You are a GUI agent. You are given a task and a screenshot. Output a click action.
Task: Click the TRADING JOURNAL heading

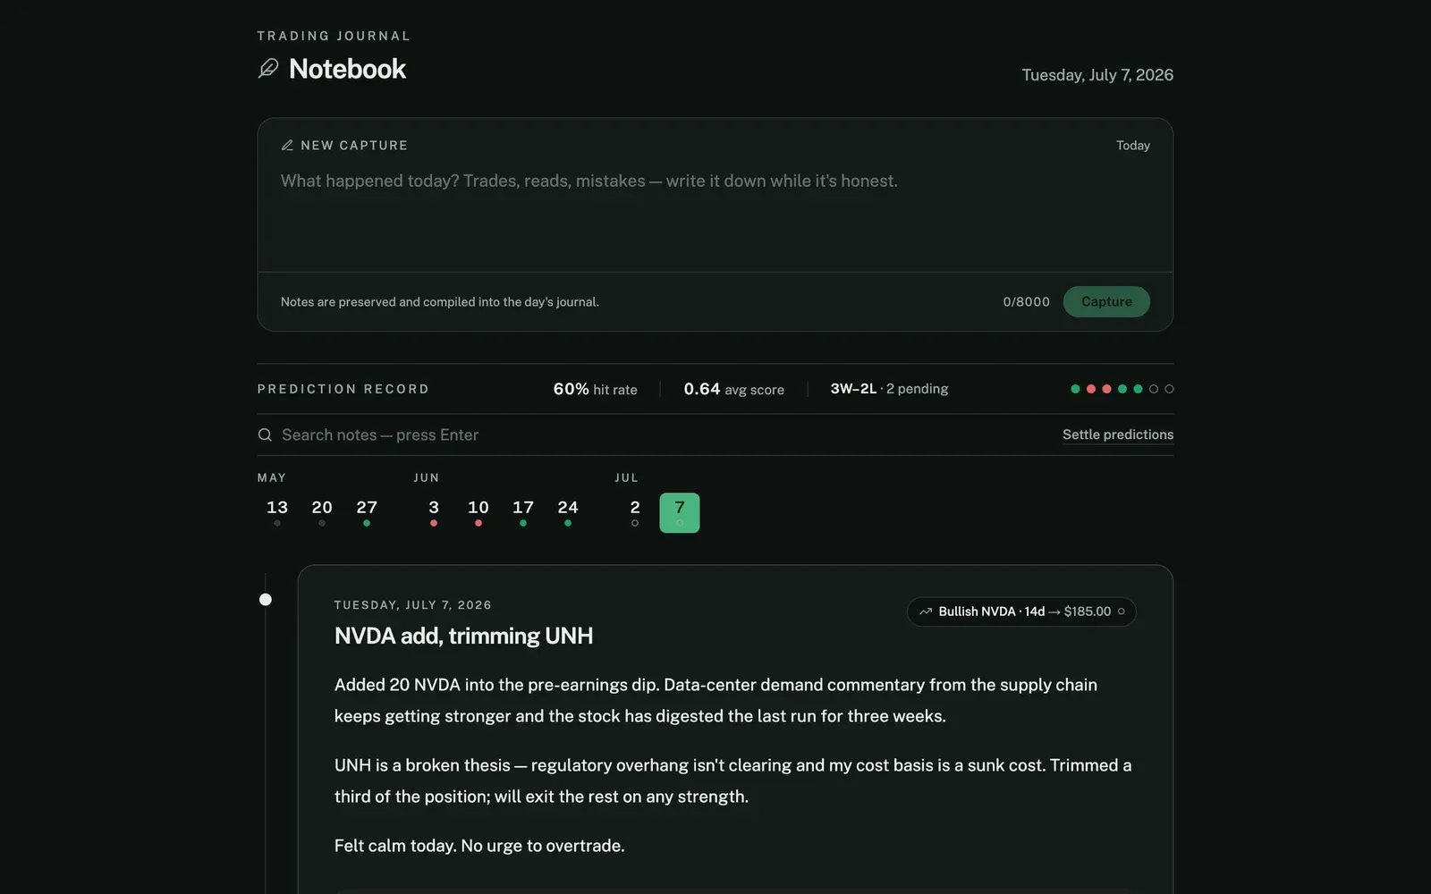pyautogui.click(x=334, y=36)
